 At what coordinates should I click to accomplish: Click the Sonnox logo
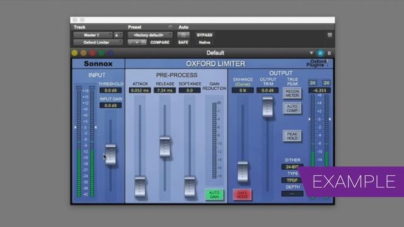98,64
